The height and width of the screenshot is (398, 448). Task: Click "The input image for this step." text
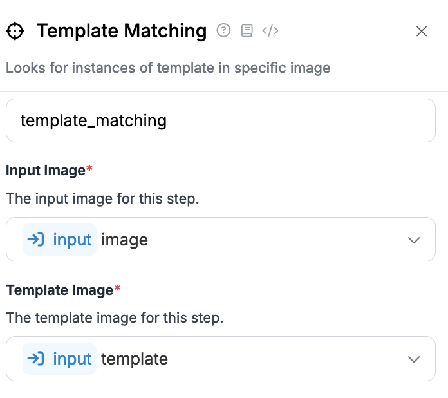(x=102, y=198)
